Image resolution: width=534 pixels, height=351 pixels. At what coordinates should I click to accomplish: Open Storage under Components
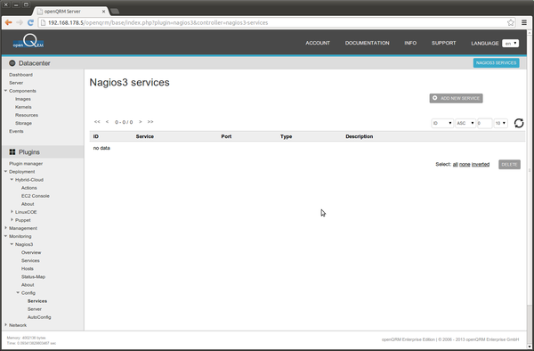[x=23, y=123]
